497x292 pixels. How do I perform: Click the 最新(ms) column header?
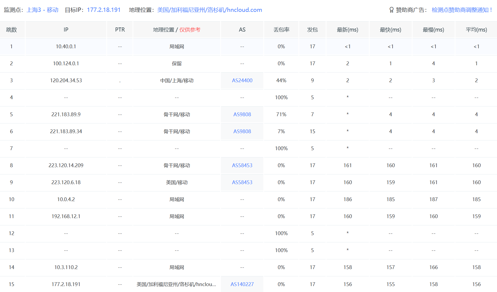[x=348, y=30]
